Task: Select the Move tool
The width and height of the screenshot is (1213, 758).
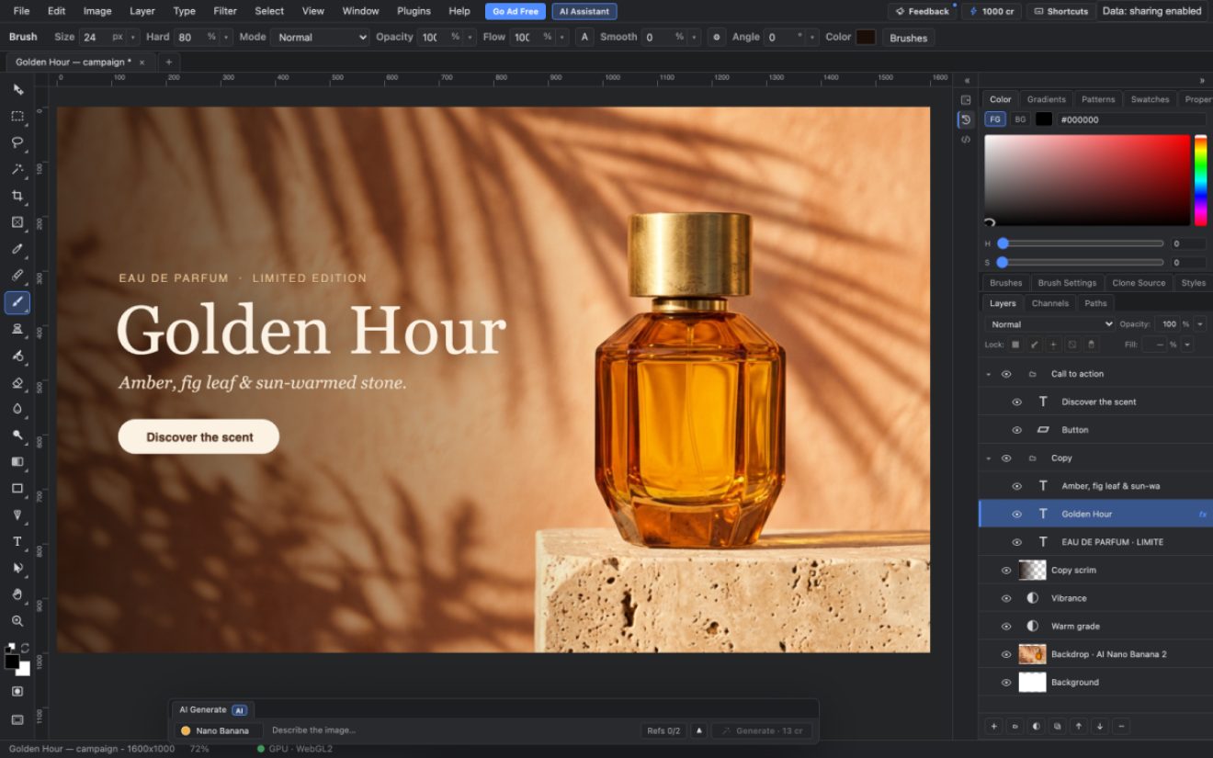Action: (x=17, y=89)
